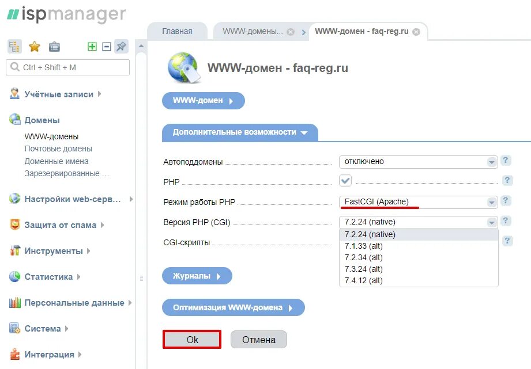Image resolution: width=531 pixels, height=369 pixels.
Task: Open help for PHP option
Action: click(507, 180)
